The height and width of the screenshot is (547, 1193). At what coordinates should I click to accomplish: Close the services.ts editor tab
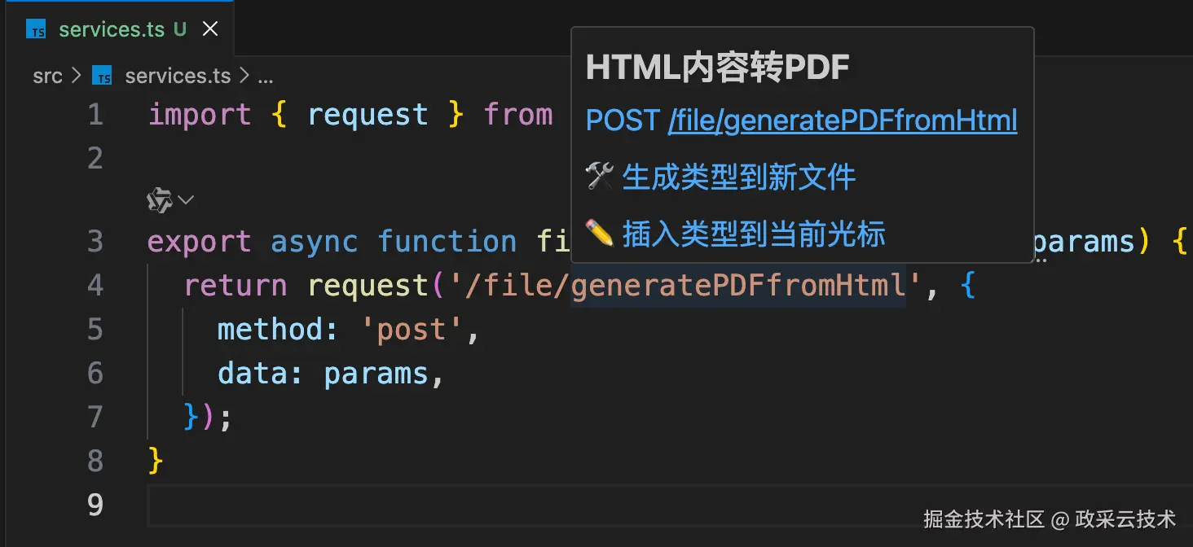point(210,29)
